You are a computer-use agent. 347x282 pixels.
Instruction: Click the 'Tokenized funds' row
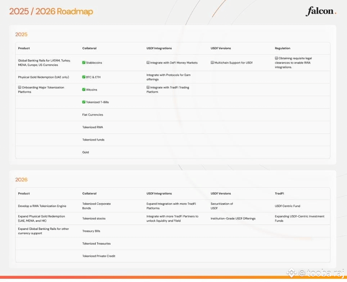pyautogui.click(x=173, y=140)
